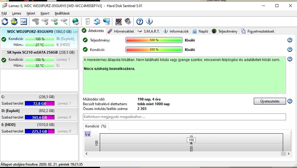Image resolution: width=297 pixels, height=168 pixels.
Task: Click the 100 data point label in chart
Action: [x=191, y=140]
